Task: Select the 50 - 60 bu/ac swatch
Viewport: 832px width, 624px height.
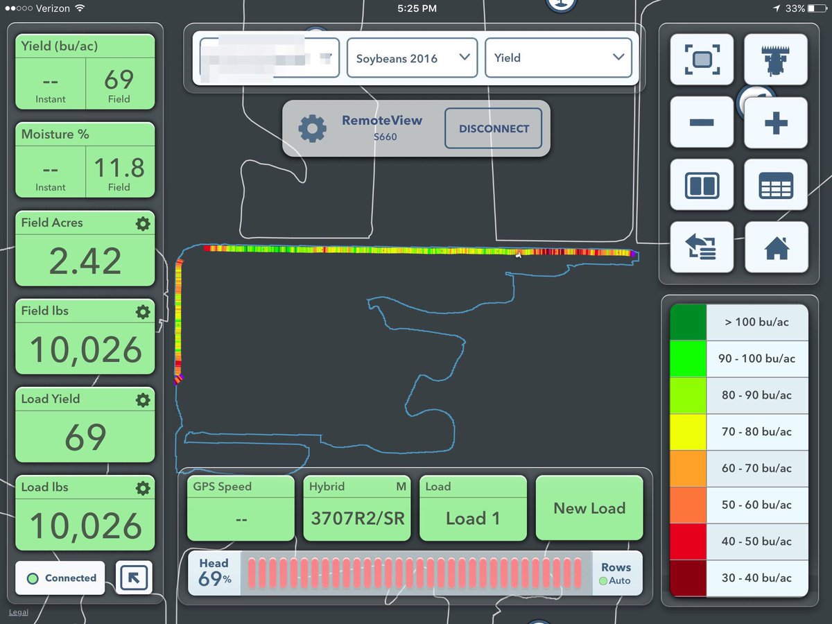Action: [x=688, y=505]
